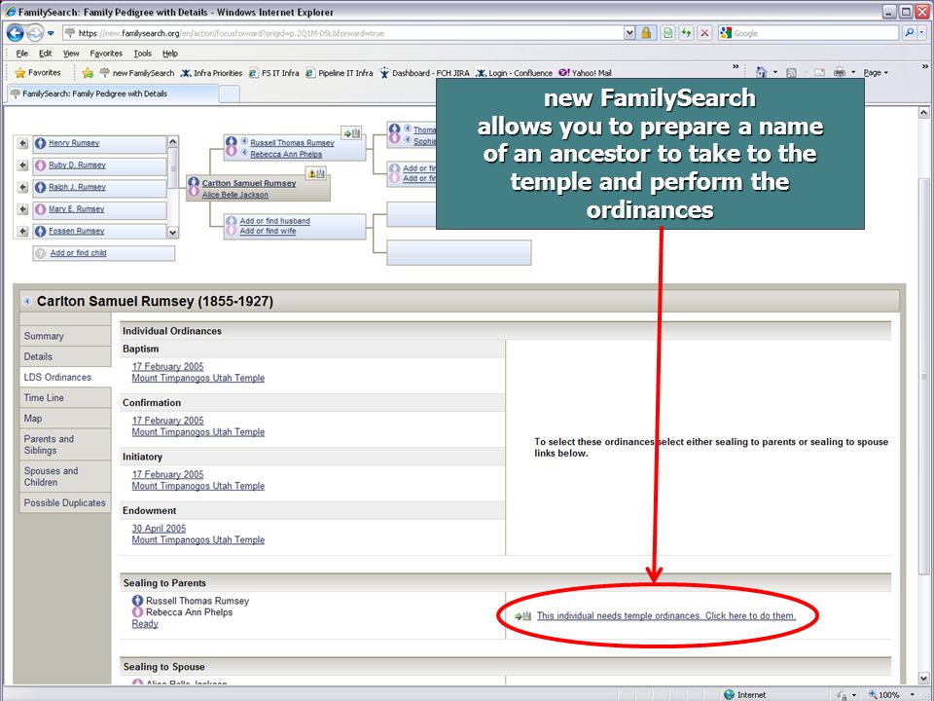This screenshot has height=701, width=934.
Task: Click the Favorites star button
Action: (x=38, y=73)
